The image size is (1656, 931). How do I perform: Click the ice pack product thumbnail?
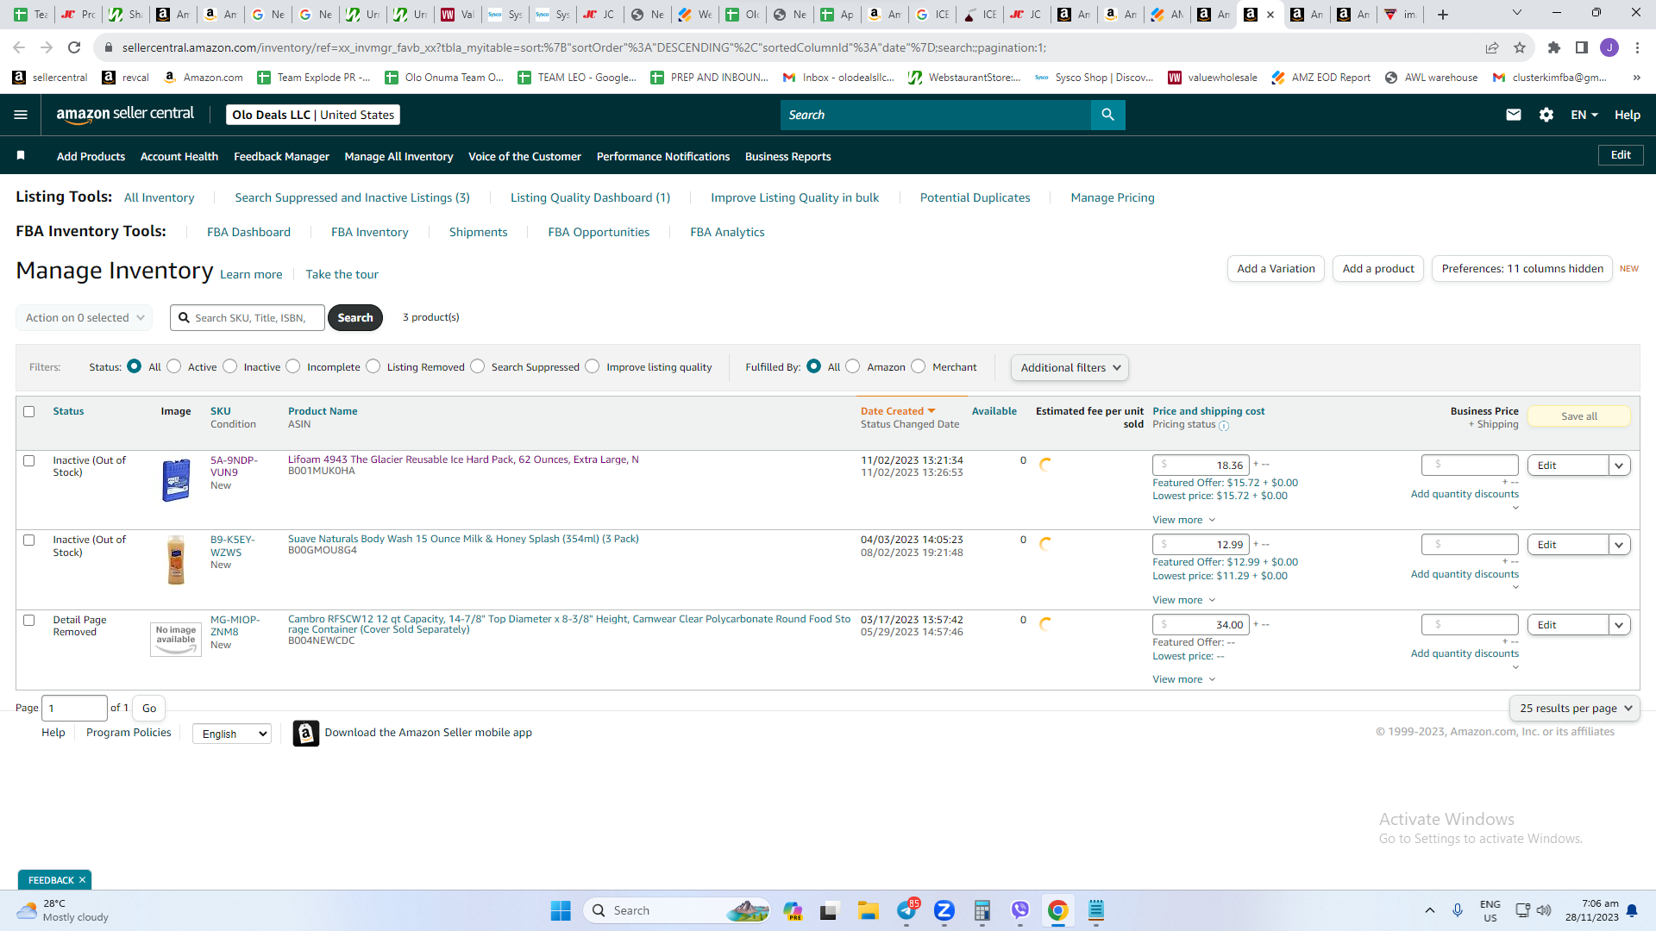pyautogui.click(x=176, y=480)
